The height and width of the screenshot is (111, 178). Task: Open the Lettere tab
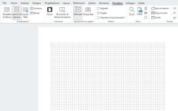coord(92,3)
